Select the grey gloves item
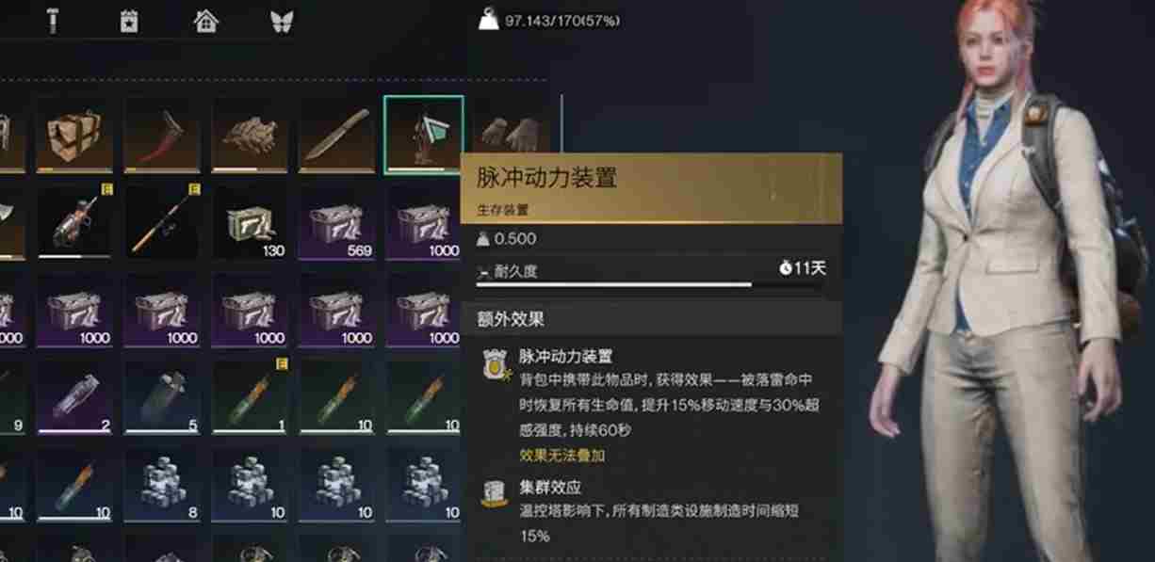The image size is (1155, 562). point(510,135)
